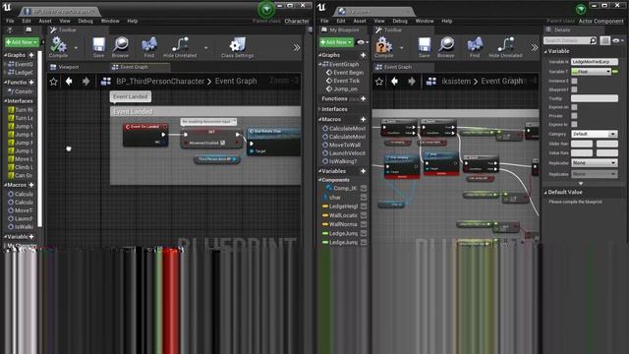Image resolution: width=629 pixels, height=354 pixels.
Task: Go back in BP_ThirdPersonCharacter graph history
Action: coord(69,82)
